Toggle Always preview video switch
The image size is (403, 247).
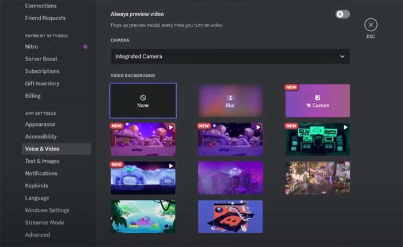343,14
